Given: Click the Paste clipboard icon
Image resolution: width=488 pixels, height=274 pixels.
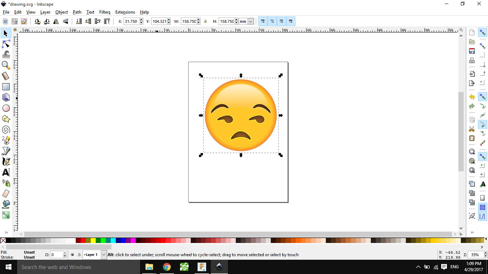Looking at the screenshot, I should click(x=472, y=138).
